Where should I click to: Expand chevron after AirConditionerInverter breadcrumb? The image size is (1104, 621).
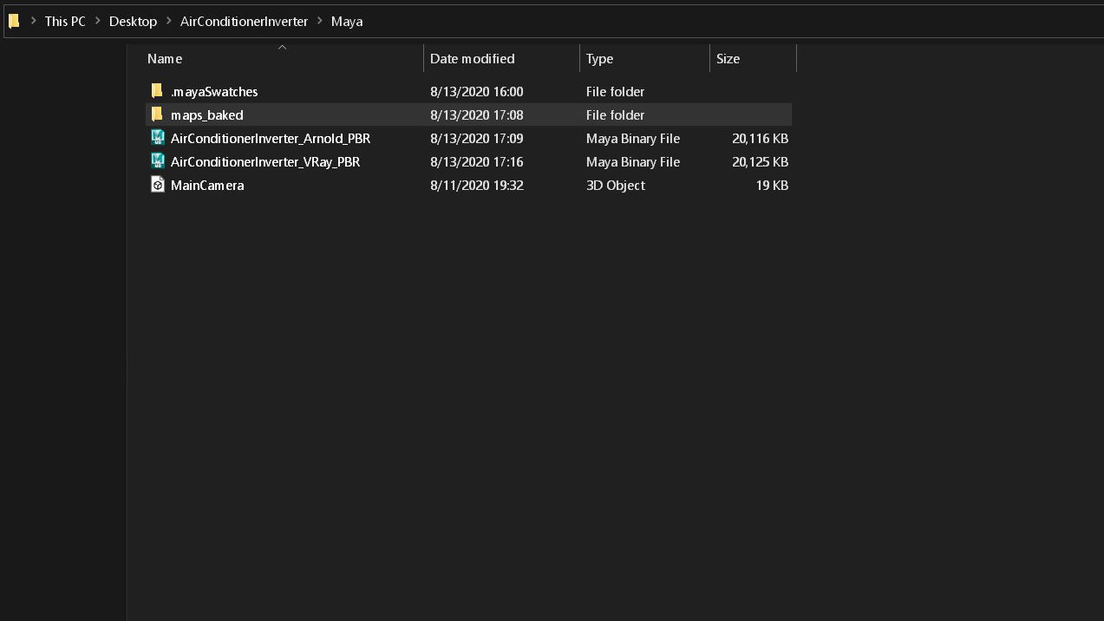pos(319,21)
